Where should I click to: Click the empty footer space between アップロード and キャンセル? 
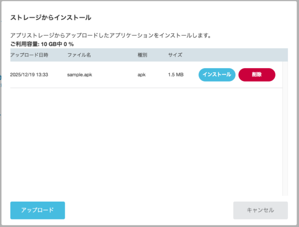[149, 210]
